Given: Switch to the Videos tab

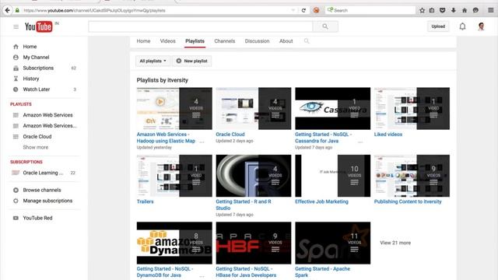Looking at the screenshot, I should pos(168,41).
